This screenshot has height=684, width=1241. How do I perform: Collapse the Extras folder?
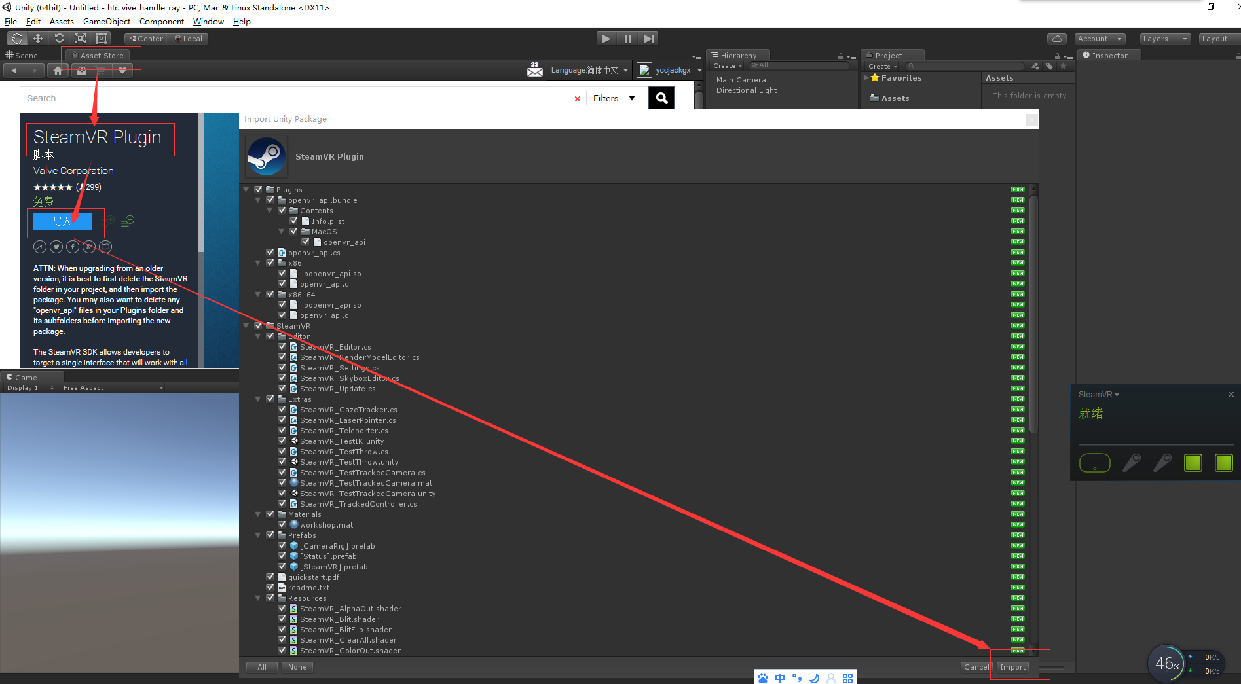coord(258,399)
